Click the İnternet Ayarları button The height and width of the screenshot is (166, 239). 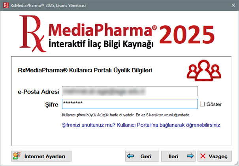(41, 156)
